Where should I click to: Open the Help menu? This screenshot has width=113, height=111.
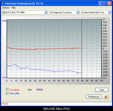(x=13, y=8)
